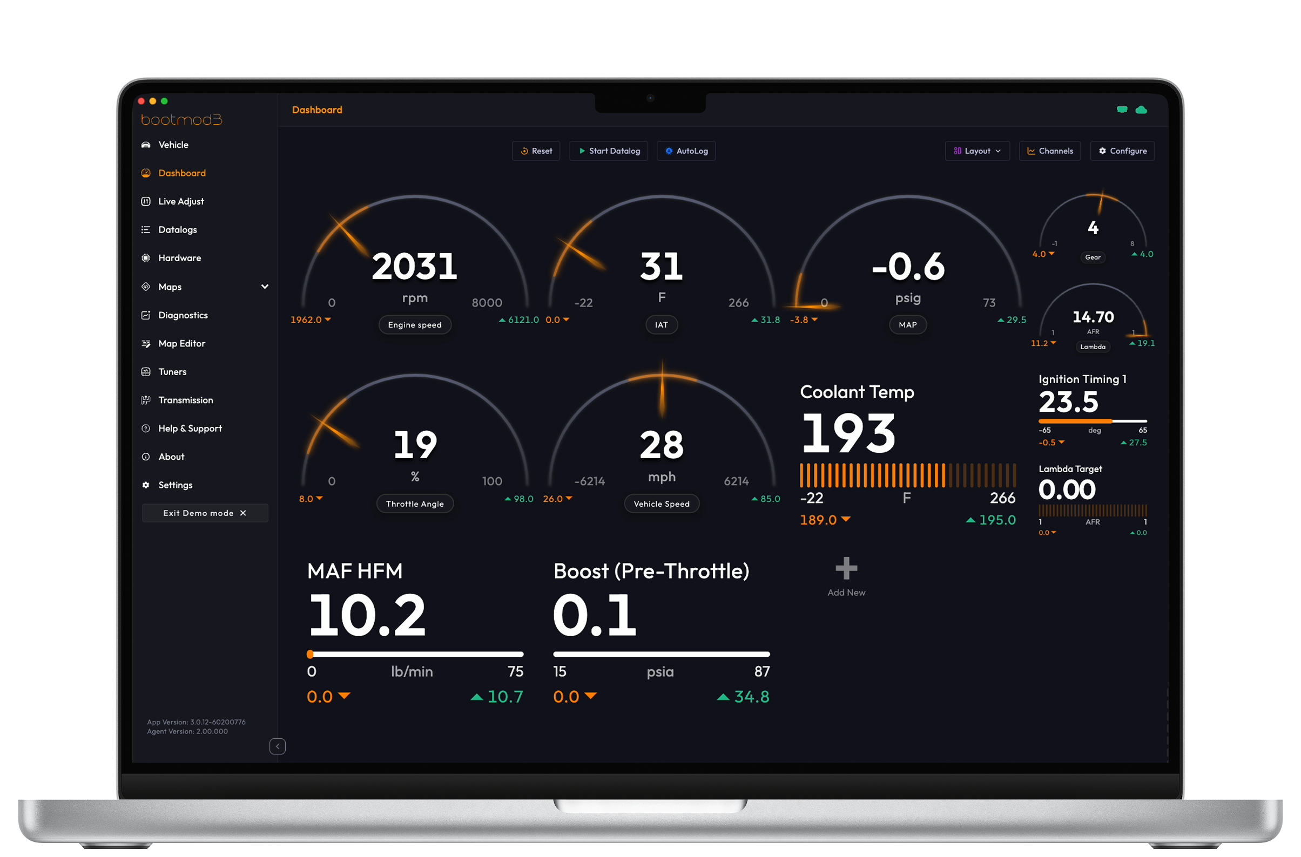
Task: Click the Dashboard page title
Action: click(317, 110)
